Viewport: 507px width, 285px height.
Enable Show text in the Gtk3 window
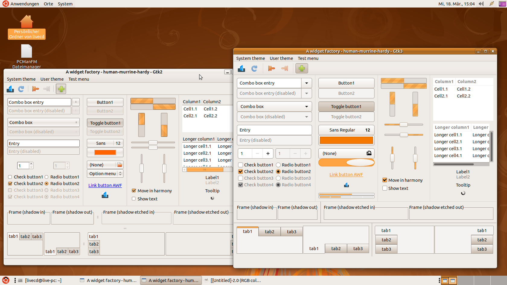coord(385,188)
